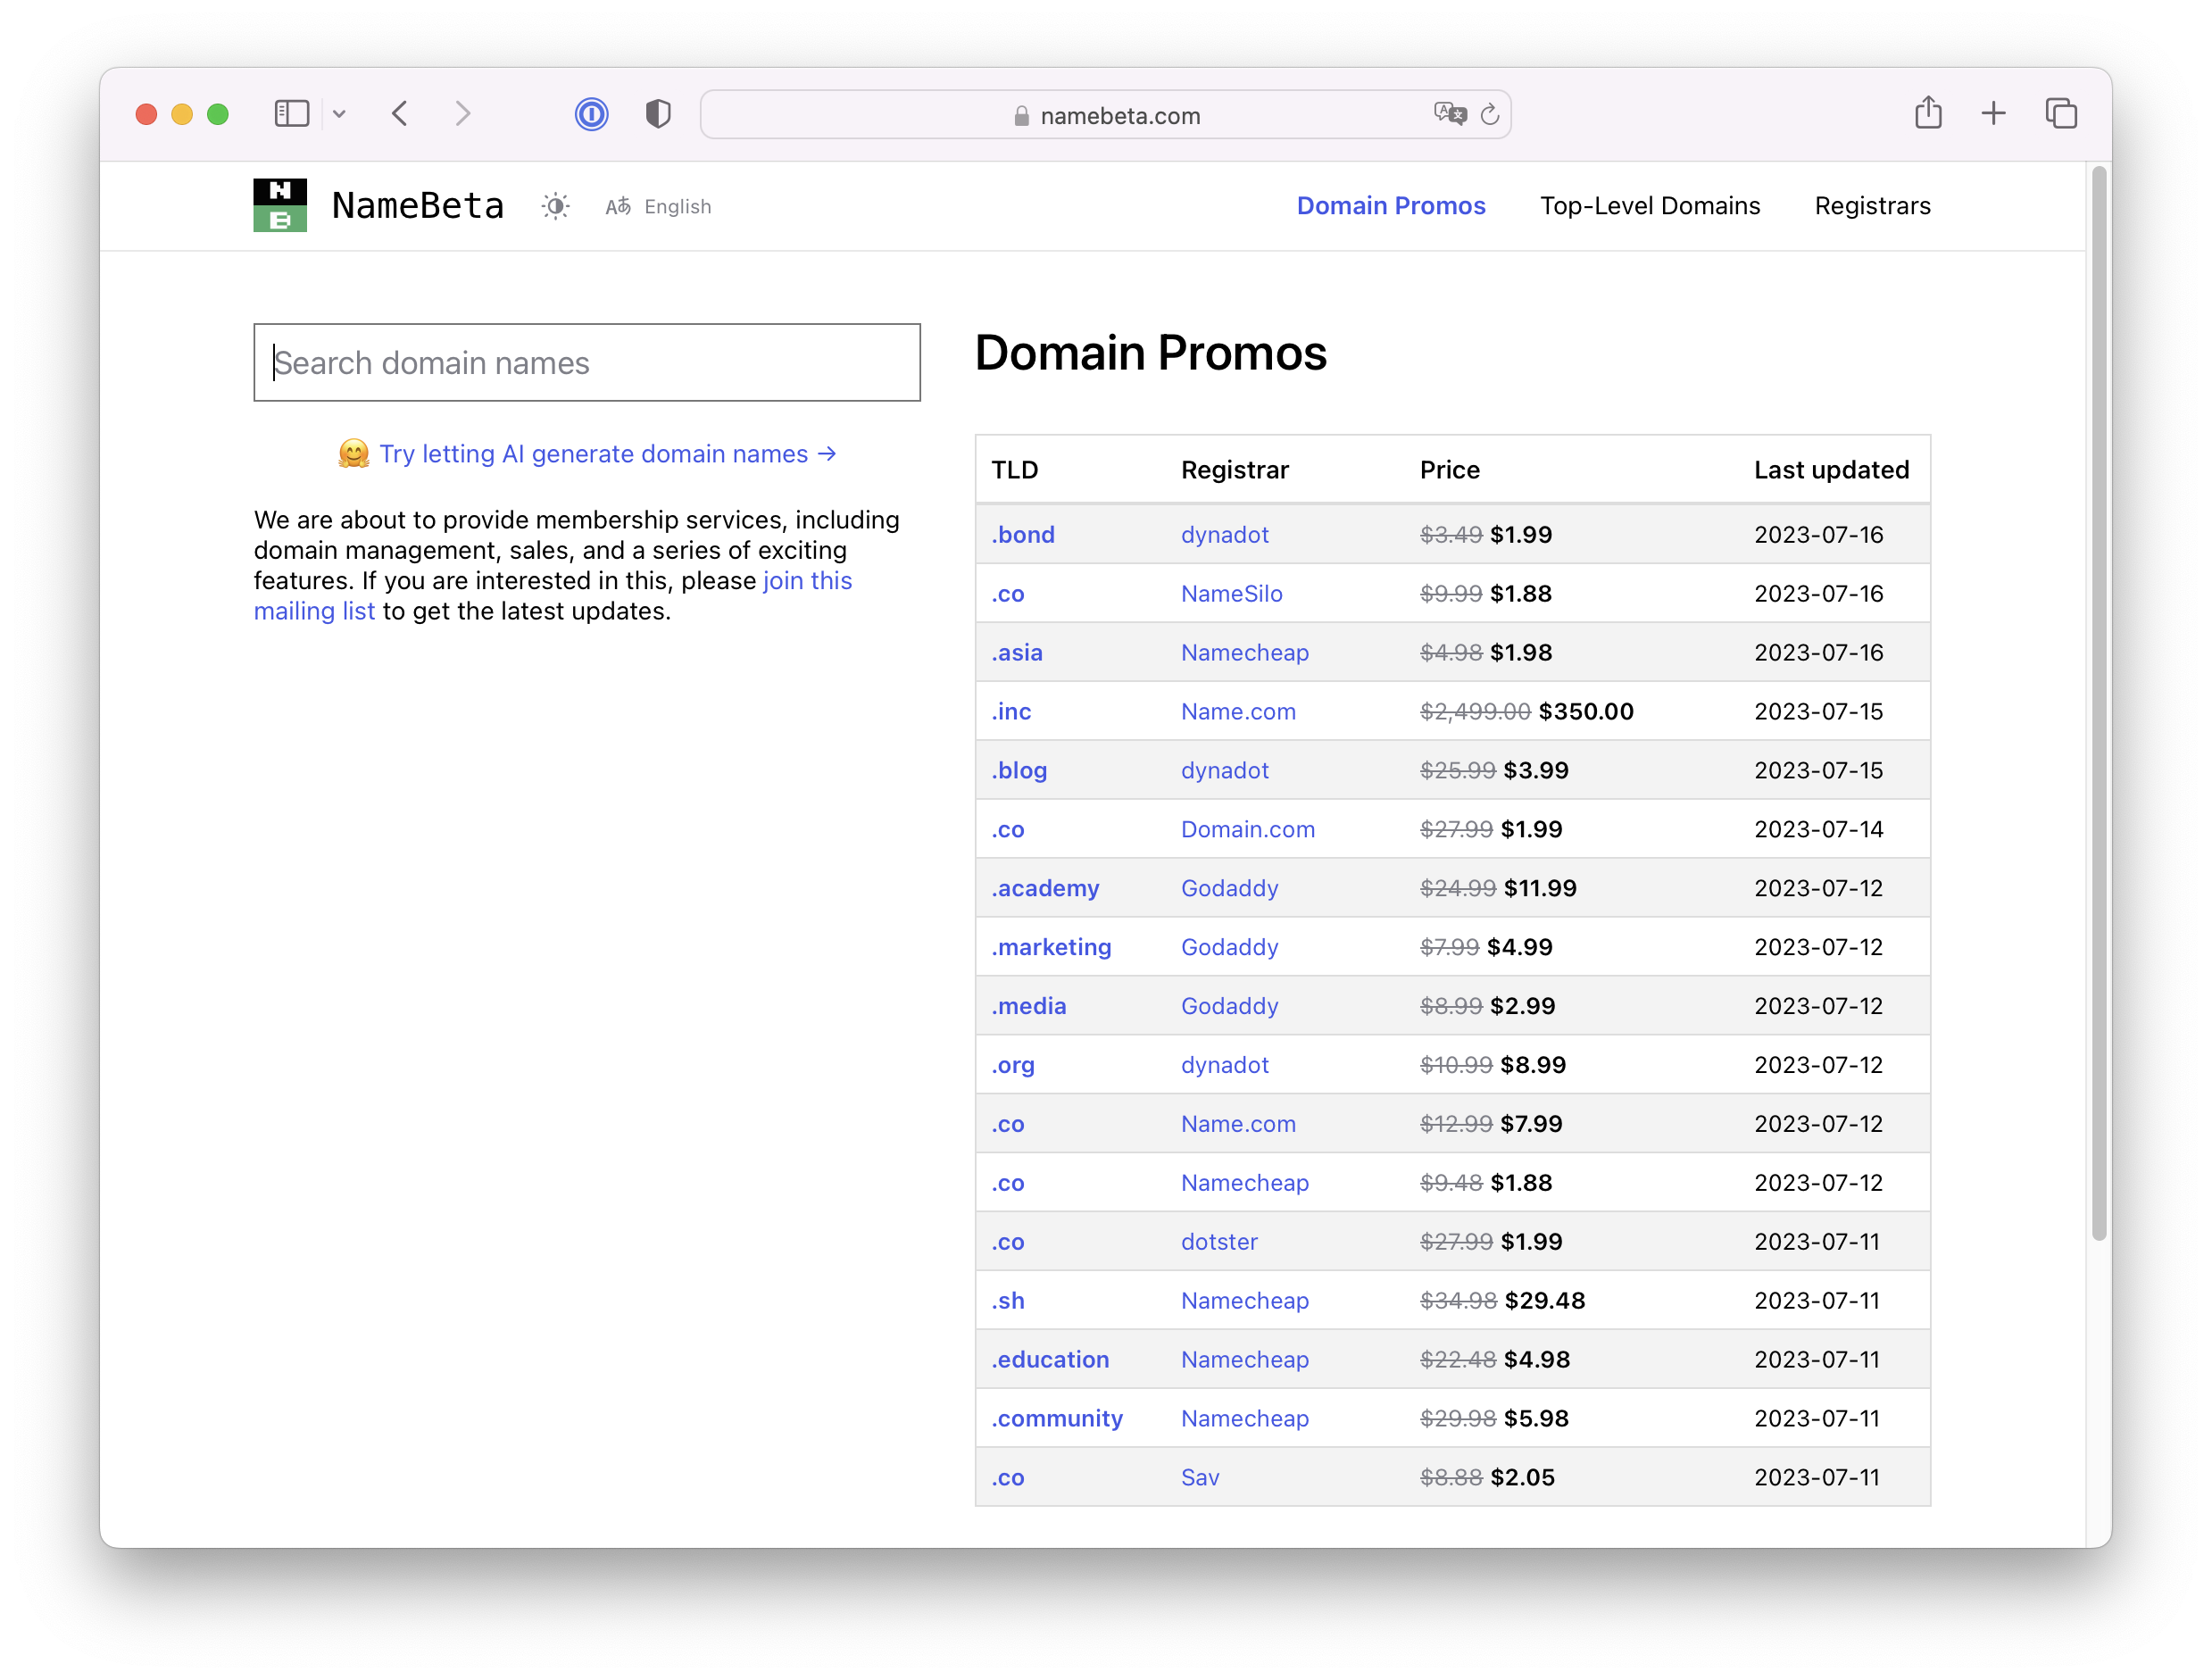2212x1680 pixels.
Task: Click the Last updated column header
Action: (1831, 470)
